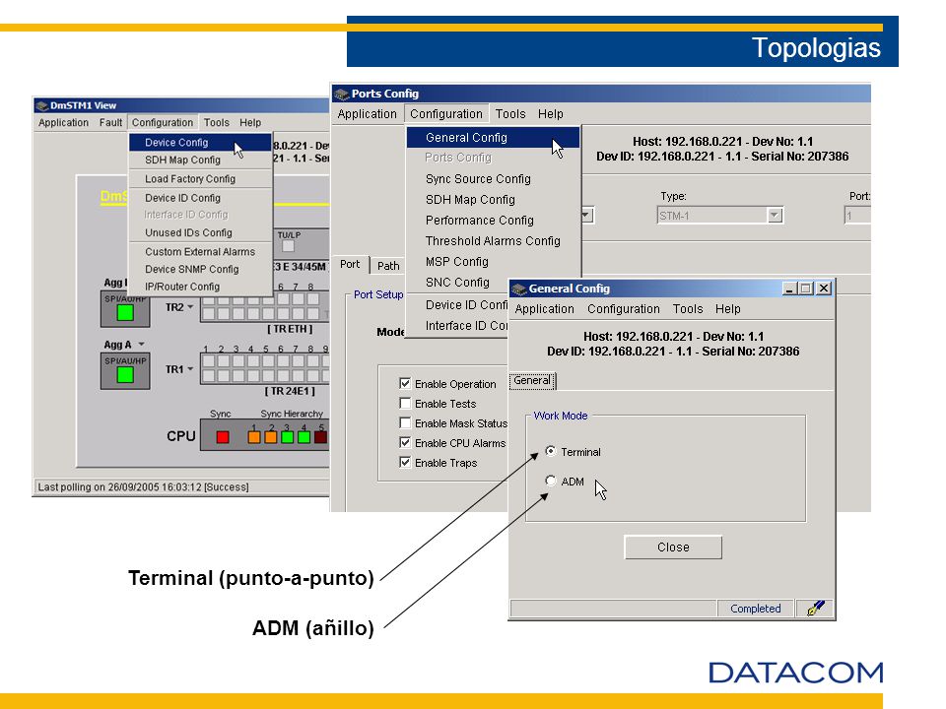Click the Completed status text
946x709 pixels.
[x=756, y=609]
